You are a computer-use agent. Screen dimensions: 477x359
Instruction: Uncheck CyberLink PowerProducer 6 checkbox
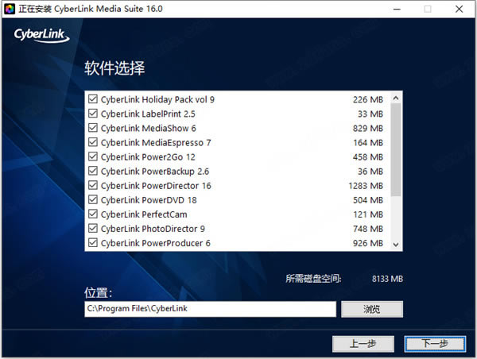[x=93, y=243]
